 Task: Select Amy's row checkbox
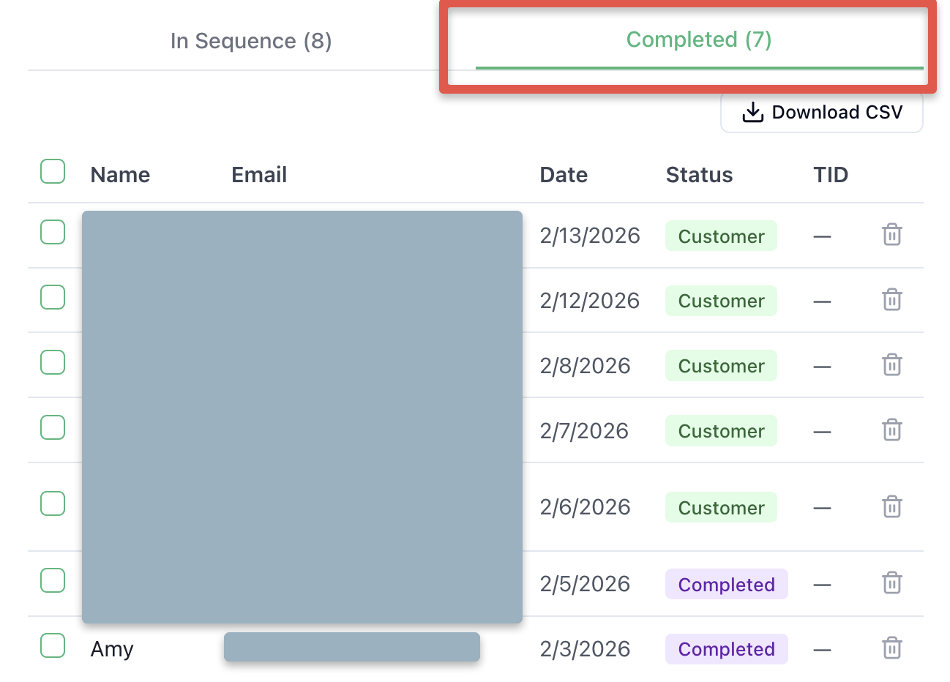[x=53, y=645]
